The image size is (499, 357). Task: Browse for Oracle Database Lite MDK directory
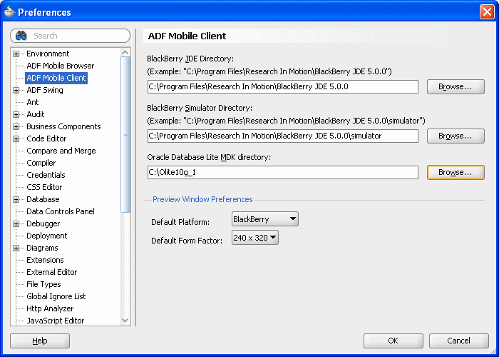pos(456,173)
